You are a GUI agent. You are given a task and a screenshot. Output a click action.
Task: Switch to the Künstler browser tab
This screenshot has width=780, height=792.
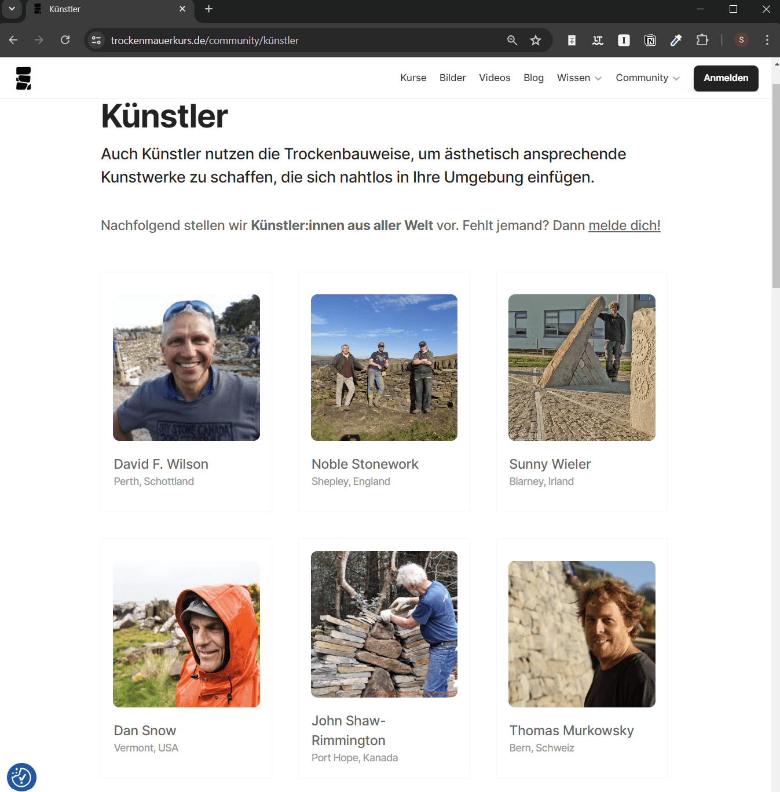pos(87,9)
